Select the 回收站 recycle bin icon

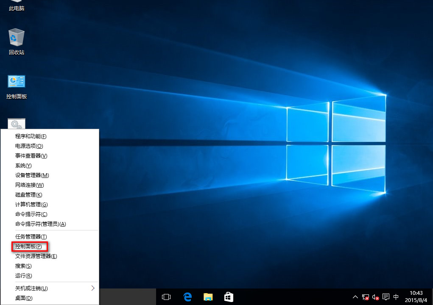click(x=16, y=42)
